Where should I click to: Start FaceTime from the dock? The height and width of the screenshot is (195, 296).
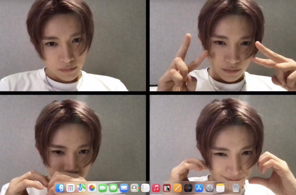[x=103, y=188]
